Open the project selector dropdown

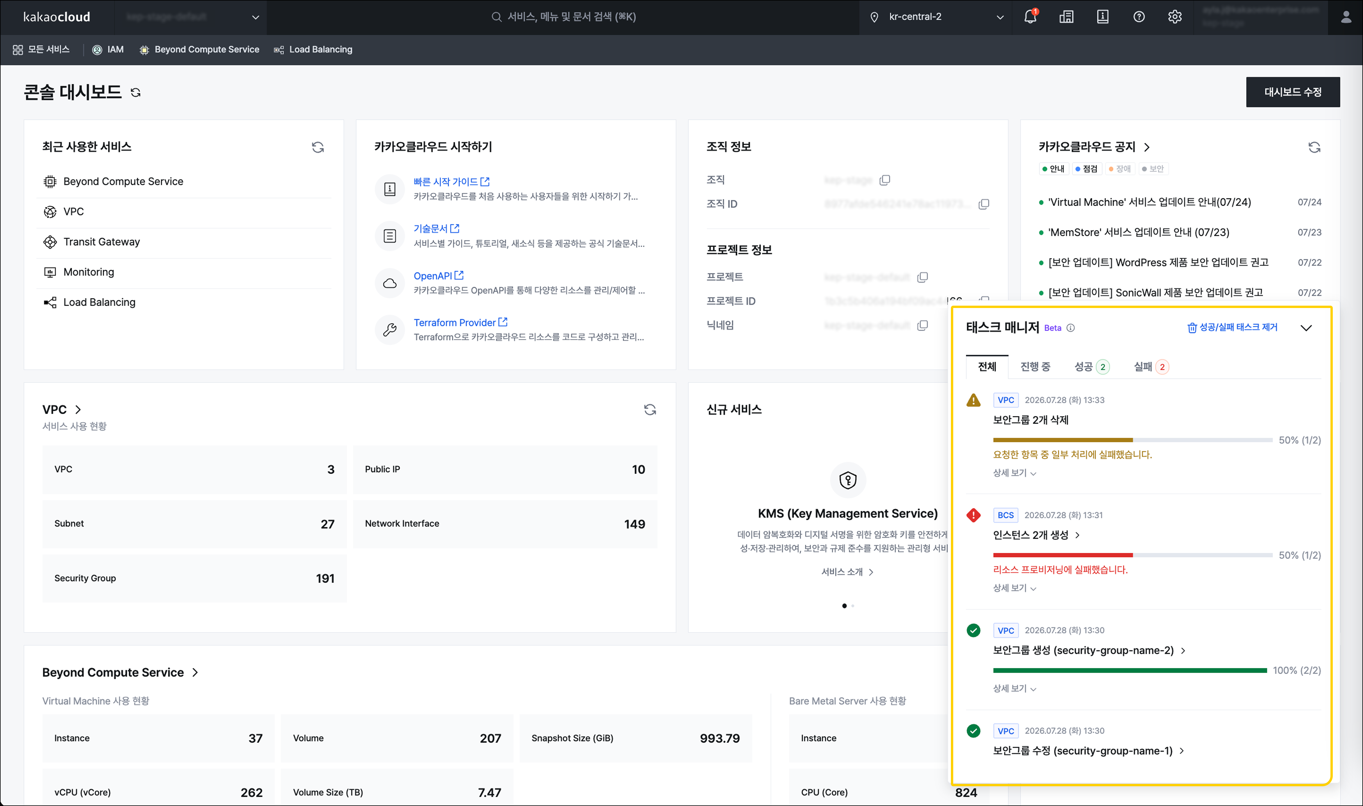pyautogui.click(x=191, y=17)
